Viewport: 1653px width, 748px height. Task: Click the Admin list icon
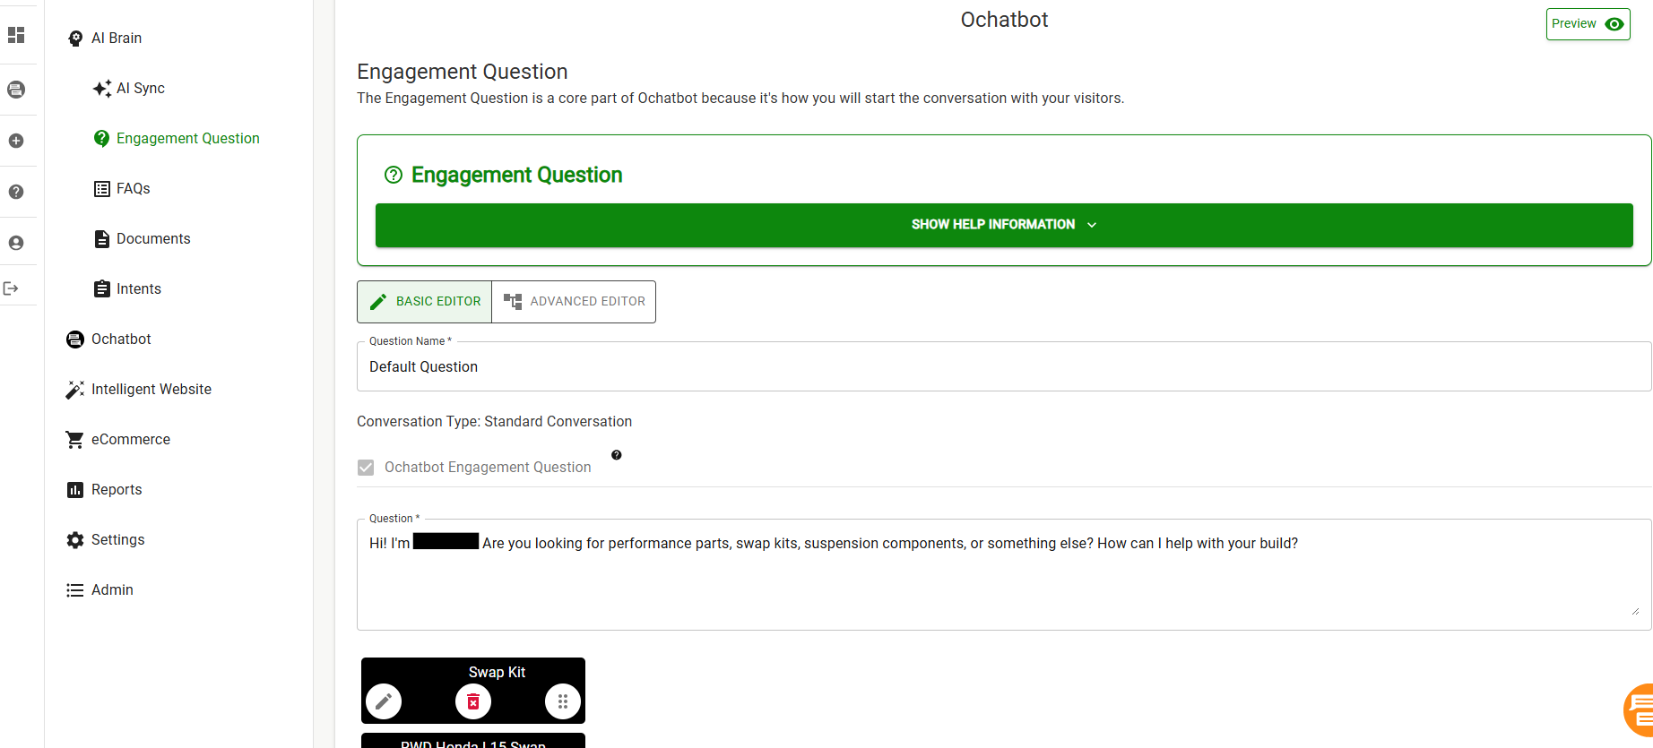click(x=75, y=590)
